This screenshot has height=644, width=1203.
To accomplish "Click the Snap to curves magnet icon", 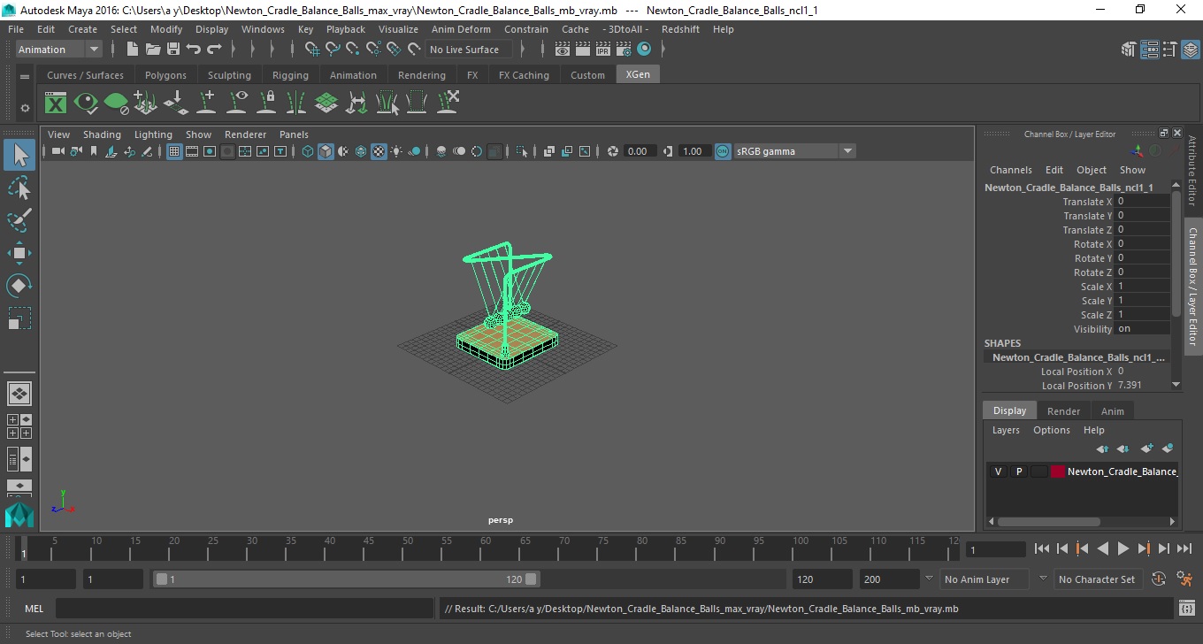I will coord(333,50).
